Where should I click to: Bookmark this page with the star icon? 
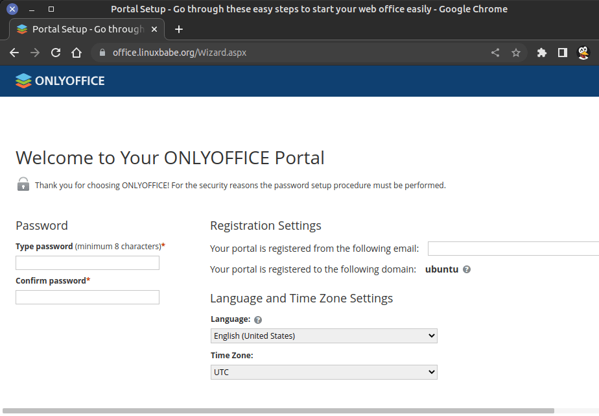516,53
